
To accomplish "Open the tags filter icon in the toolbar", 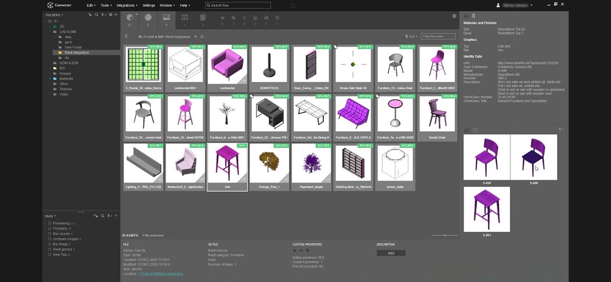I will (232, 17).
